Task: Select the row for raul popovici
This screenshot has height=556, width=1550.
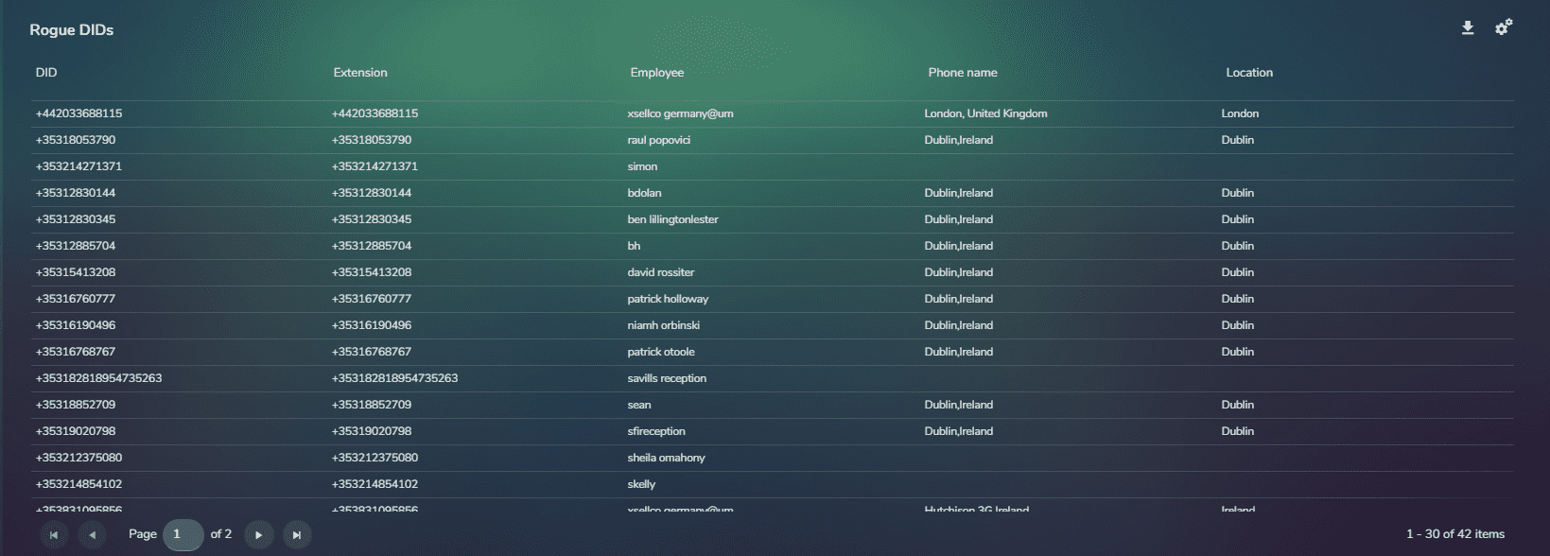Action: click(x=658, y=140)
